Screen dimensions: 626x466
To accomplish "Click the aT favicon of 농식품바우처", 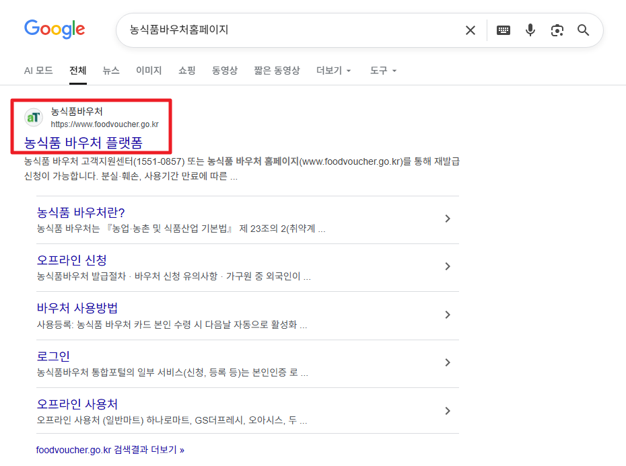I will [x=34, y=117].
